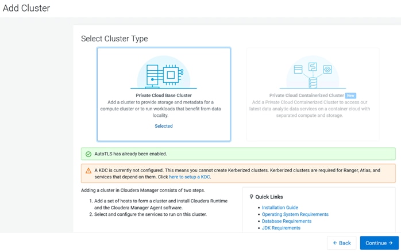Select the Private Cloud Base Cluster card
The width and height of the screenshot is (401, 252).
point(164,94)
